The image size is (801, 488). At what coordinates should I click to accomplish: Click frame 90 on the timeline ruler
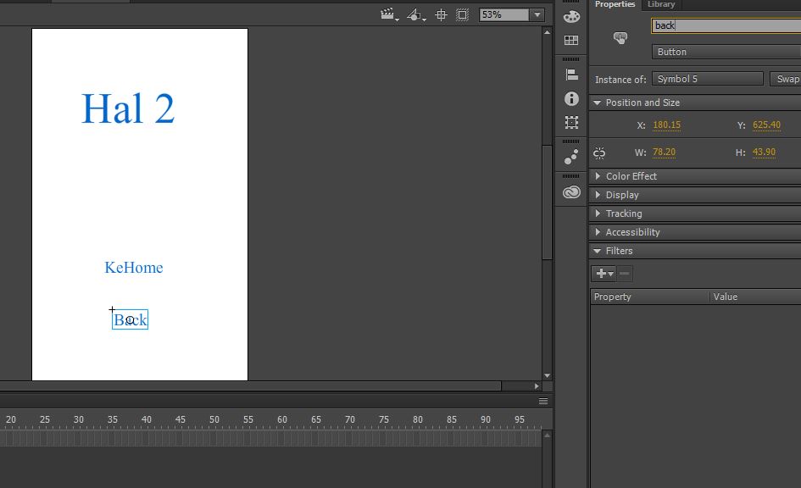(x=486, y=419)
